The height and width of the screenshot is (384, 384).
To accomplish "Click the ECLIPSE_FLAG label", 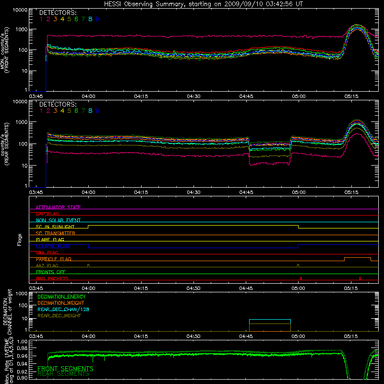I will [x=52, y=246].
